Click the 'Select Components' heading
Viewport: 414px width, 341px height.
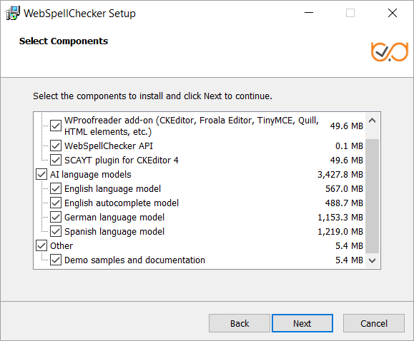point(64,41)
